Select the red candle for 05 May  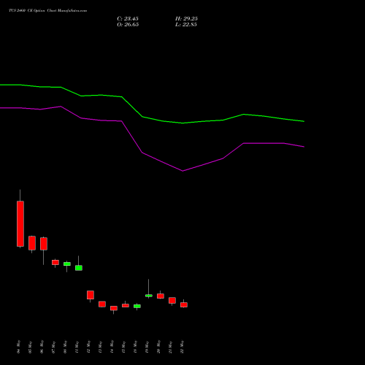click(x=32, y=243)
